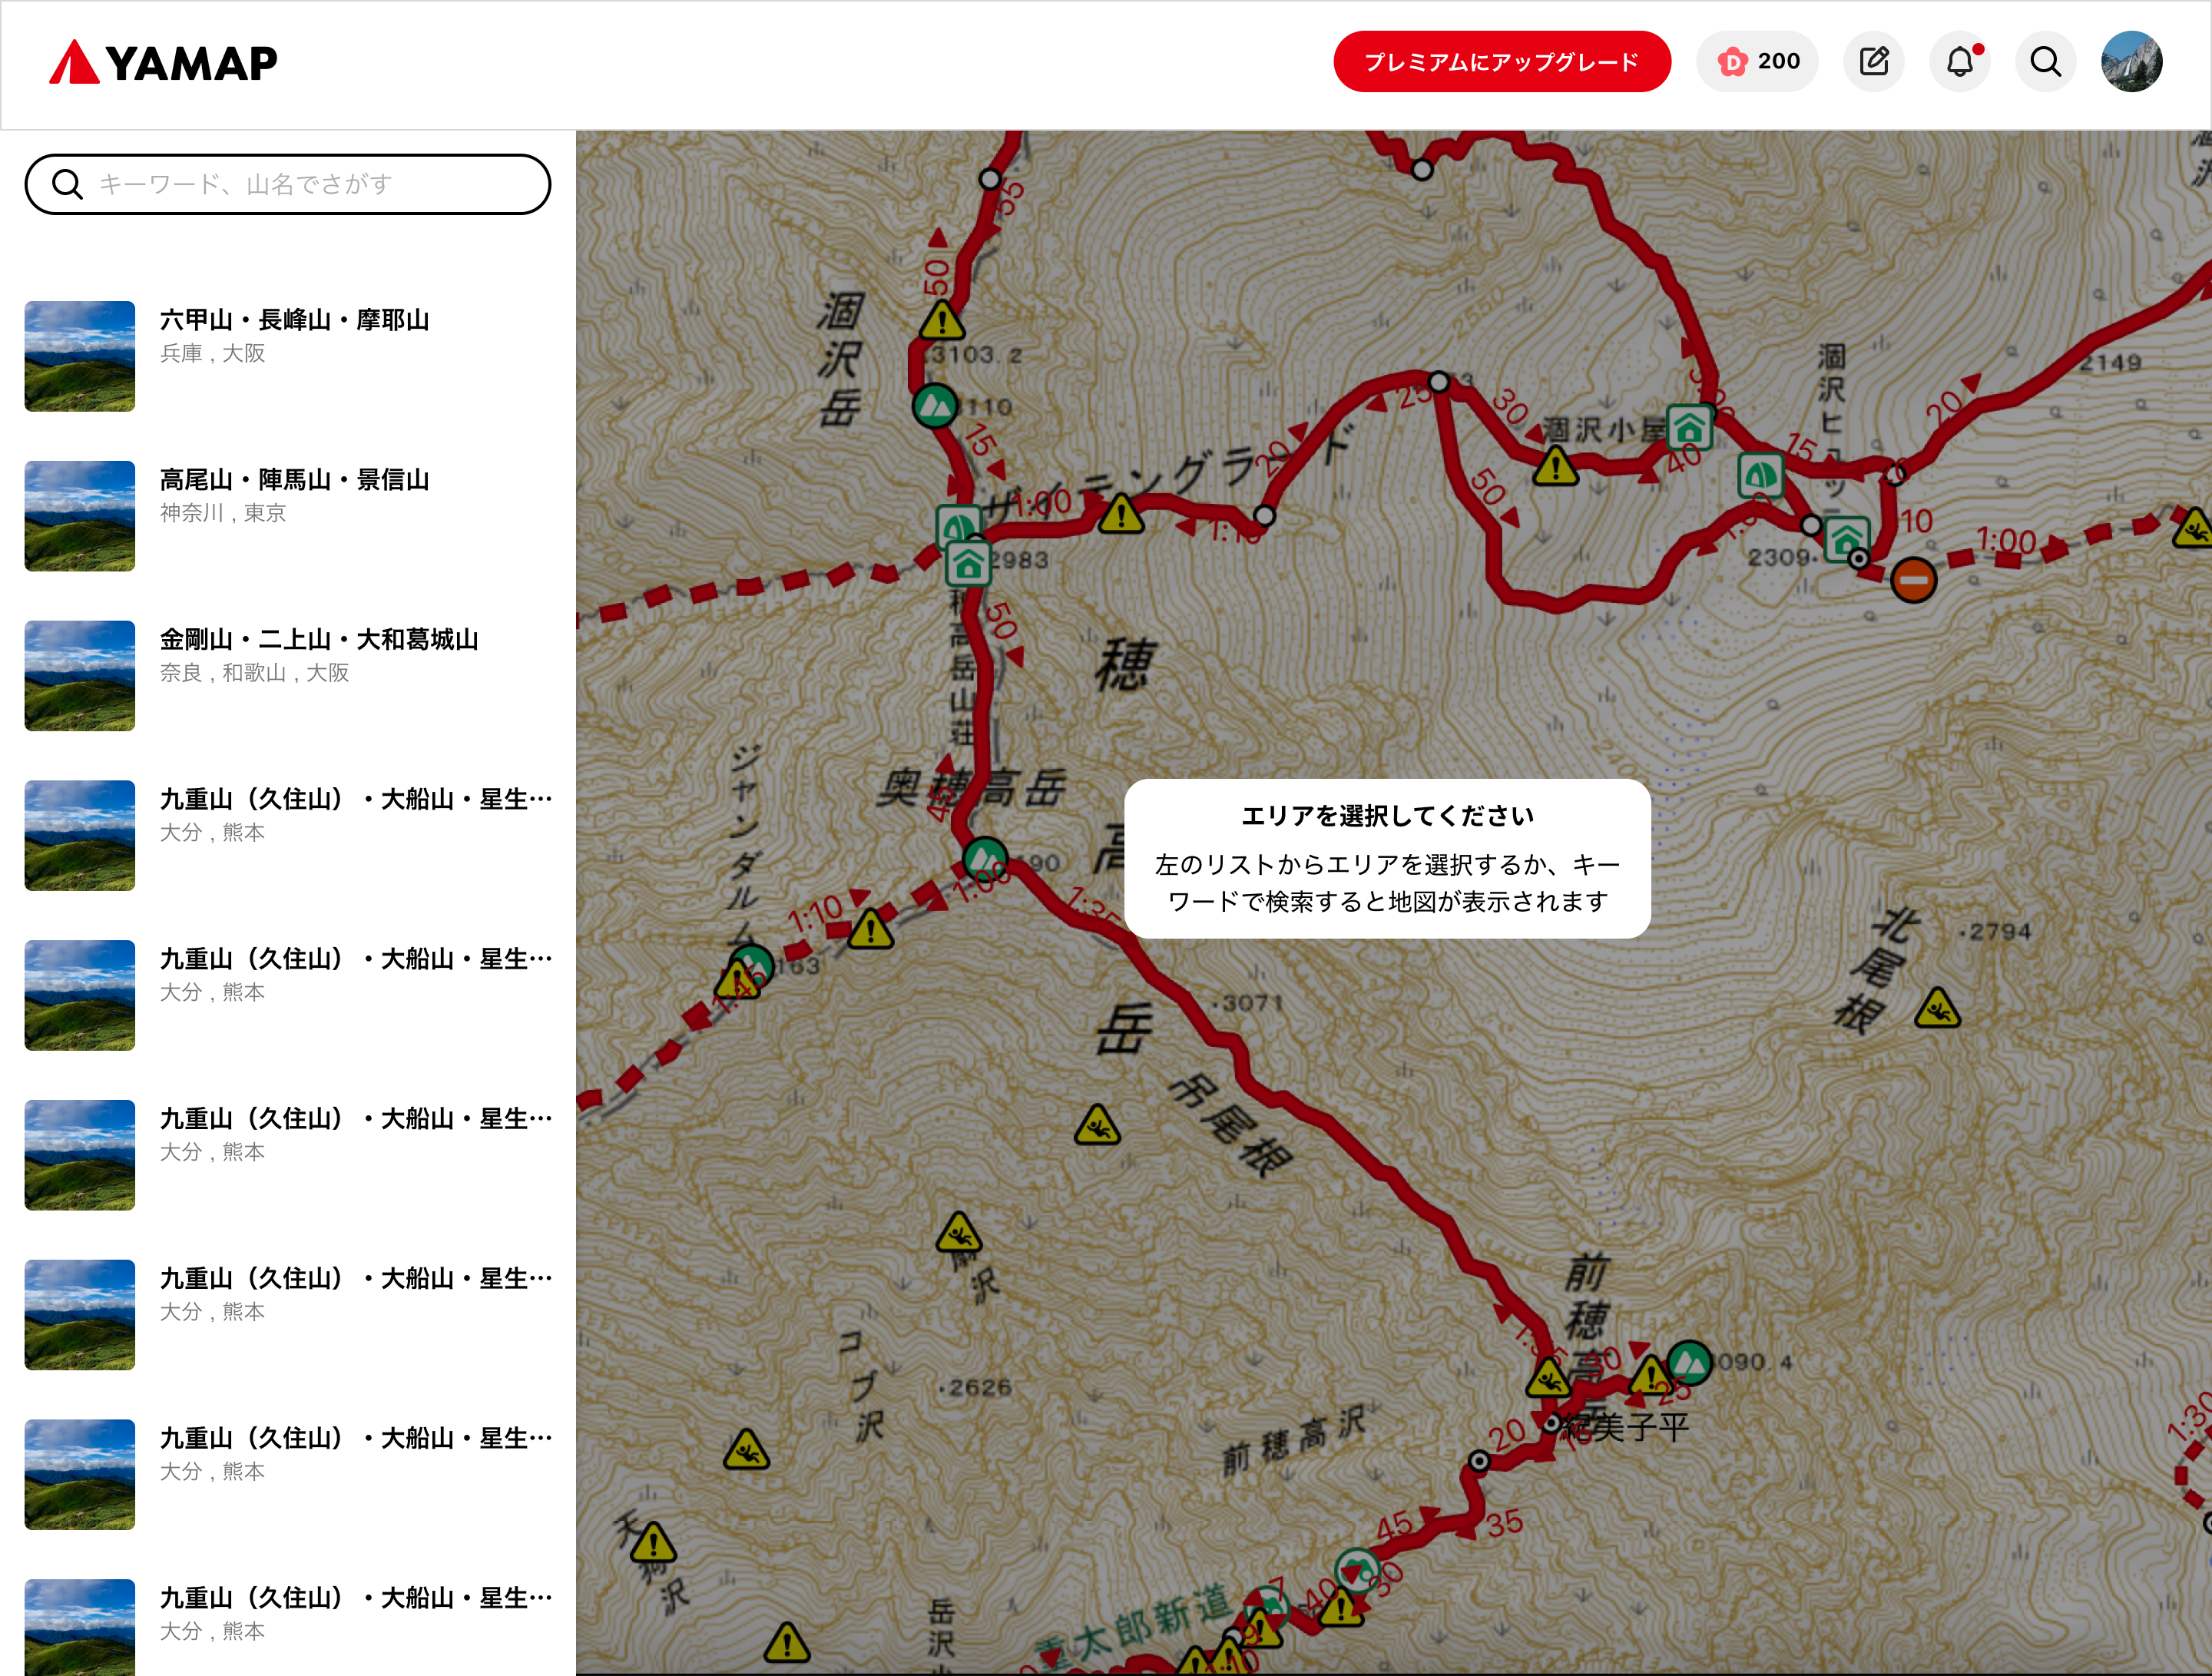Click the caution sign near 北尾根
The height and width of the screenshot is (1676, 2212).
point(1937,1010)
